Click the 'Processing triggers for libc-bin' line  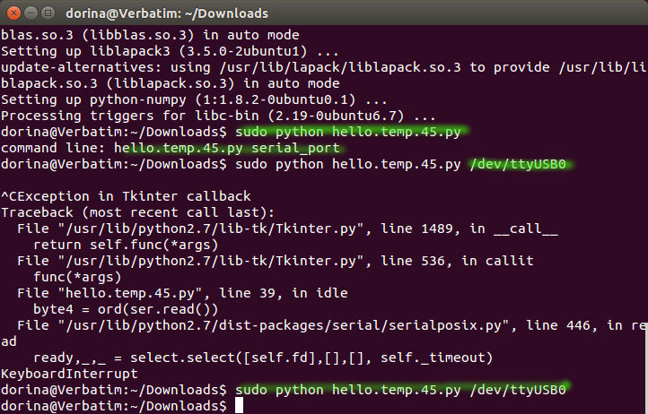tap(218, 116)
